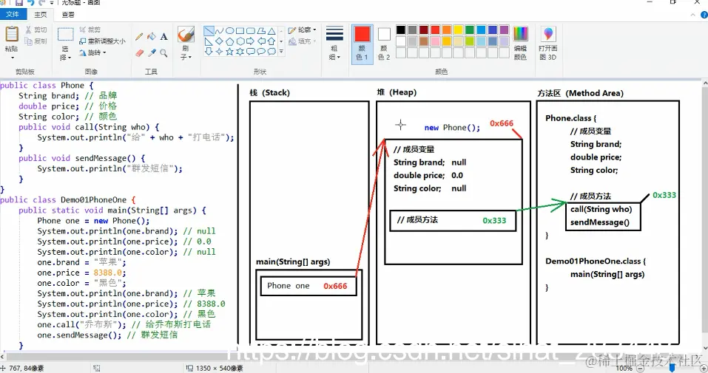Click the zoom slider handle
Viewport: 708px width, 373px height.
tap(672, 368)
